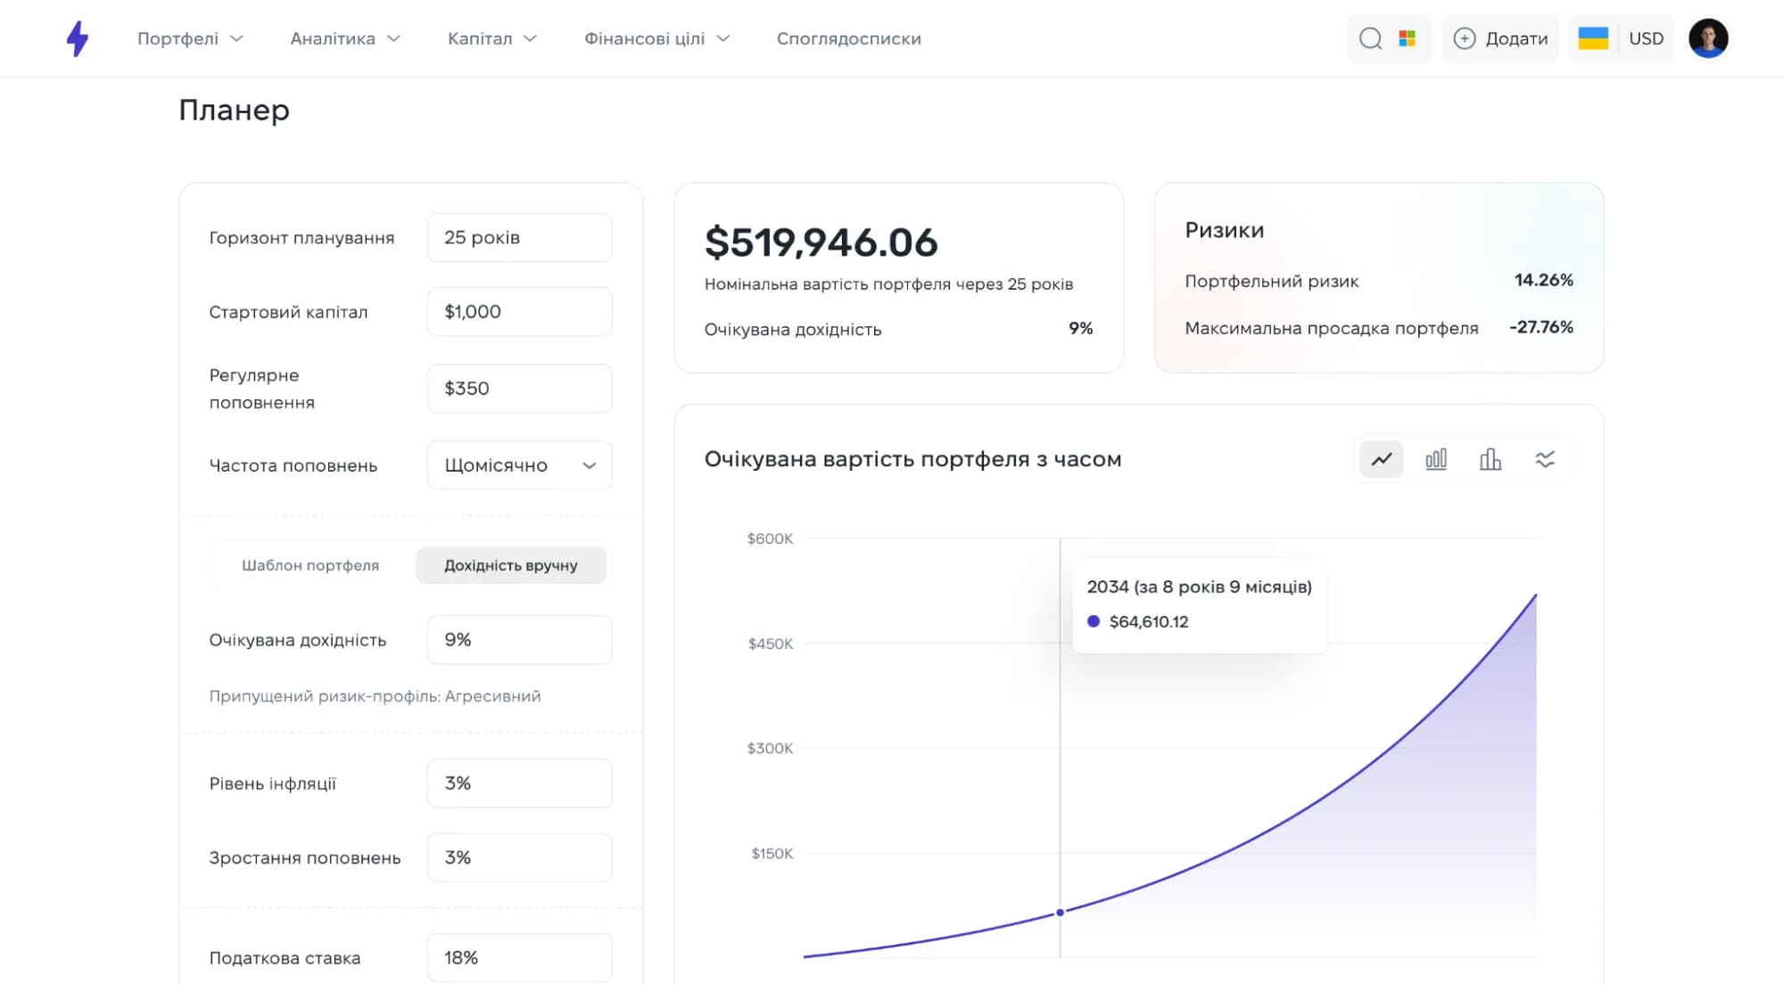Screen dimensions: 1783x985
Task: Select the wavy comparison lines chart icon
Action: (1545, 459)
